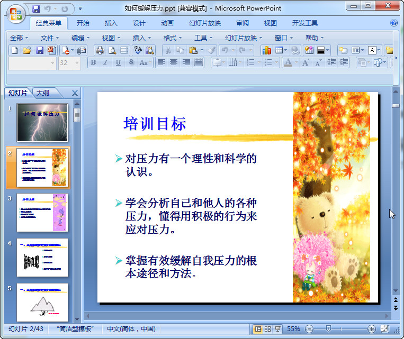Click the slide color scheme swatch
The image size is (404, 339).
321,50
